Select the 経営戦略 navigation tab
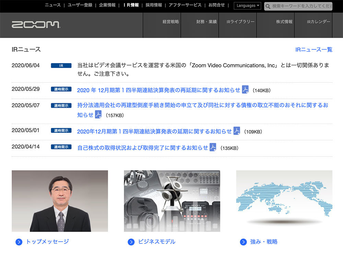This screenshot has width=343, height=255. [x=162, y=25]
